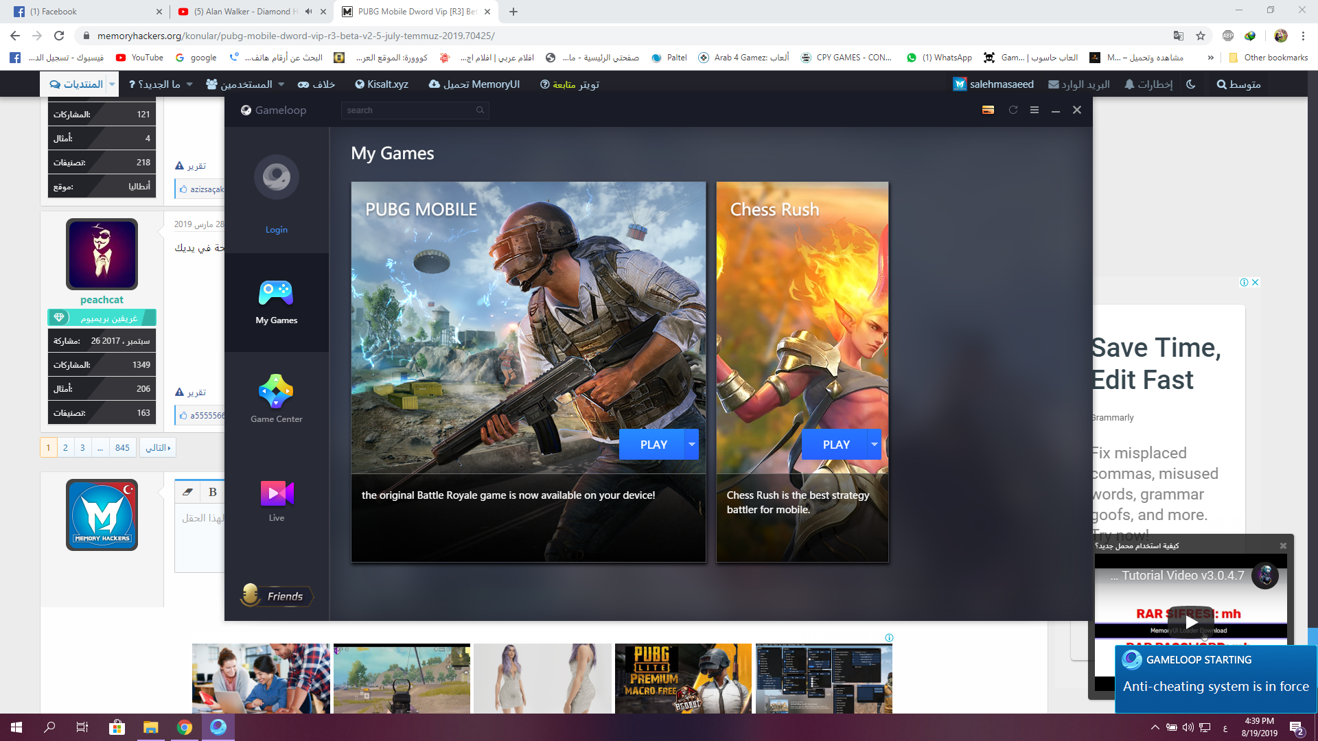Click the bold B editor button
1318x741 pixels.
pyautogui.click(x=213, y=492)
